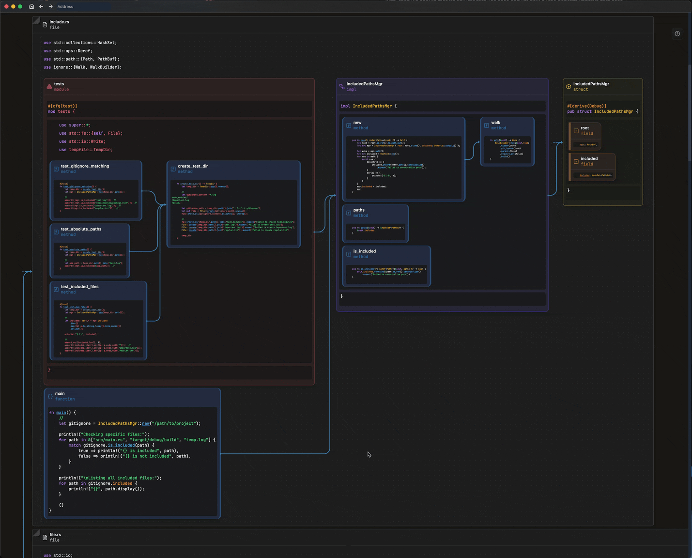Click the new link in main function

point(145,423)
